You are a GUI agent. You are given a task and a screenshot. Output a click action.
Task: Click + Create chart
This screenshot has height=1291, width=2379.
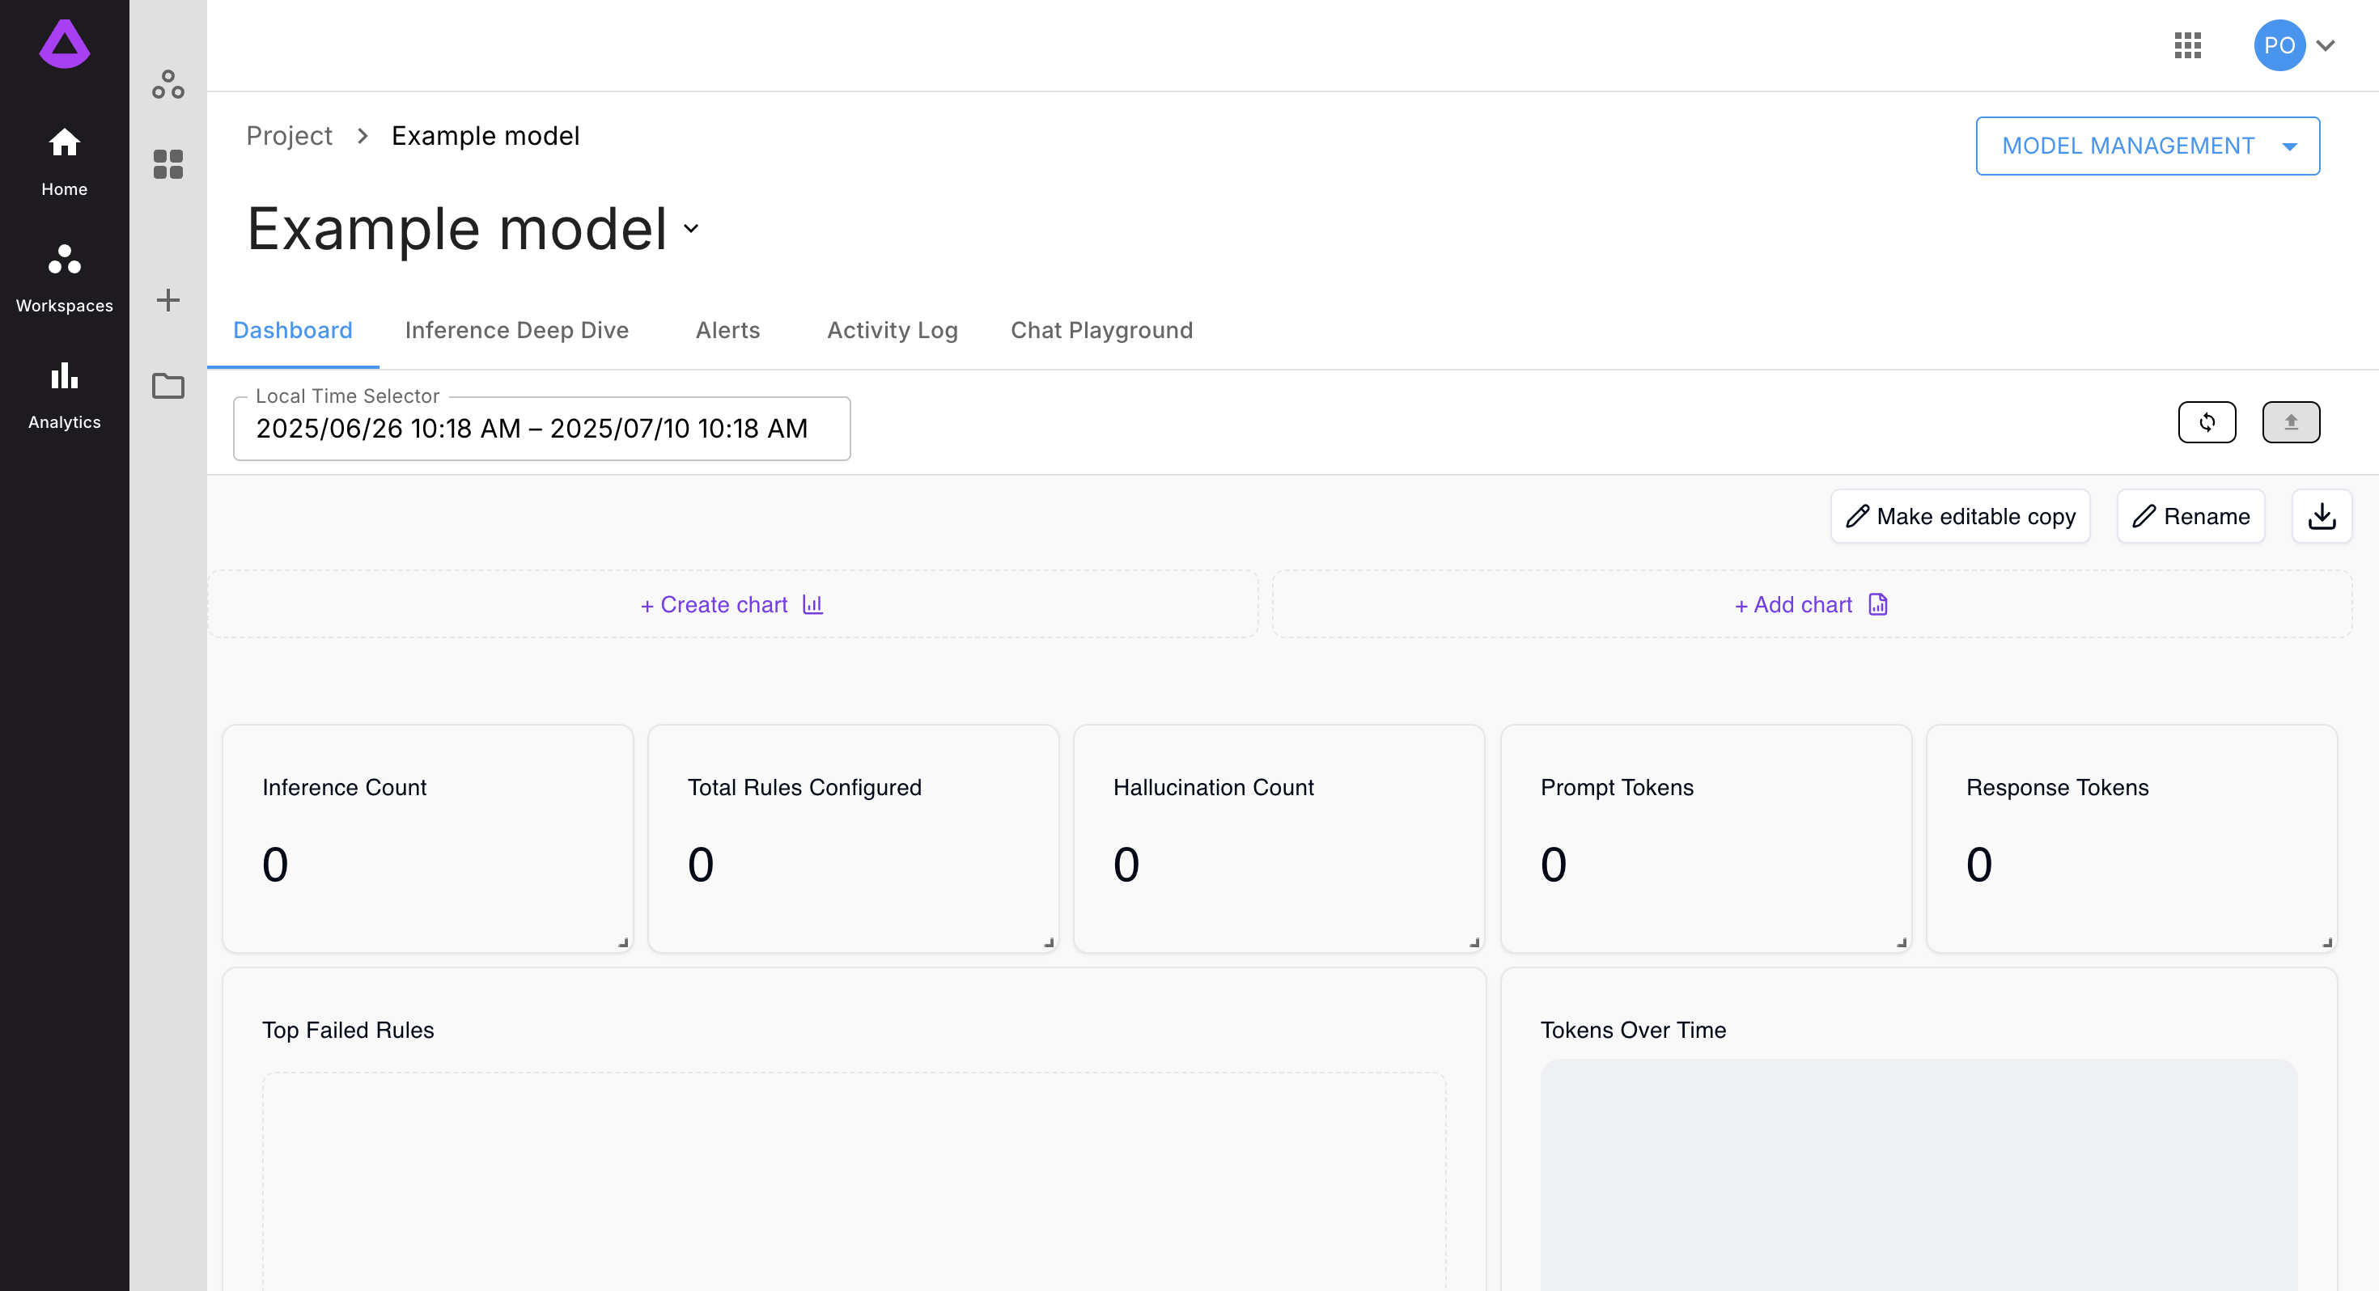point(732,605)
